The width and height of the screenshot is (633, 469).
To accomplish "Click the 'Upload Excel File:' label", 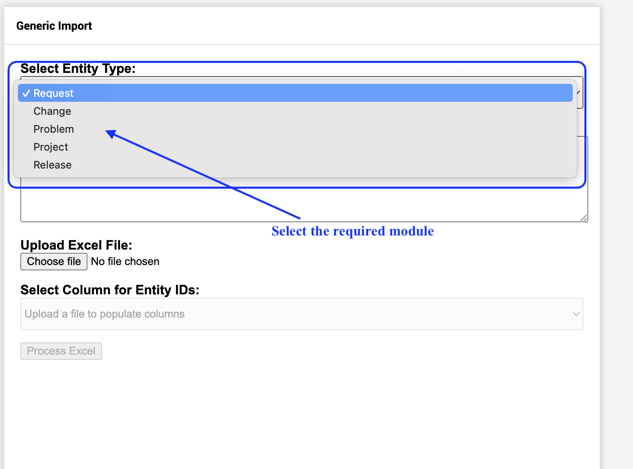I will tap(76, 245).
